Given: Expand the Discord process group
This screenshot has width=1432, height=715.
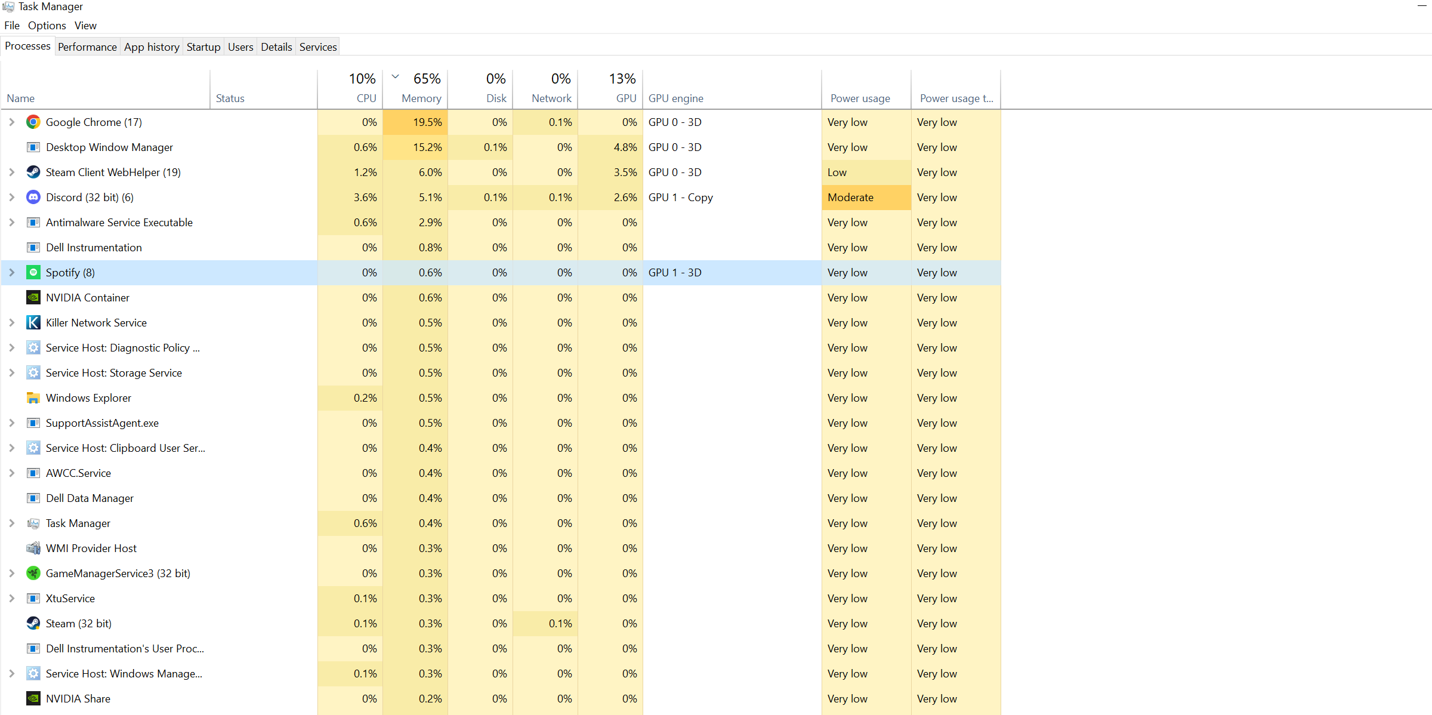Looking at the screenshot, I should (12, 198).
